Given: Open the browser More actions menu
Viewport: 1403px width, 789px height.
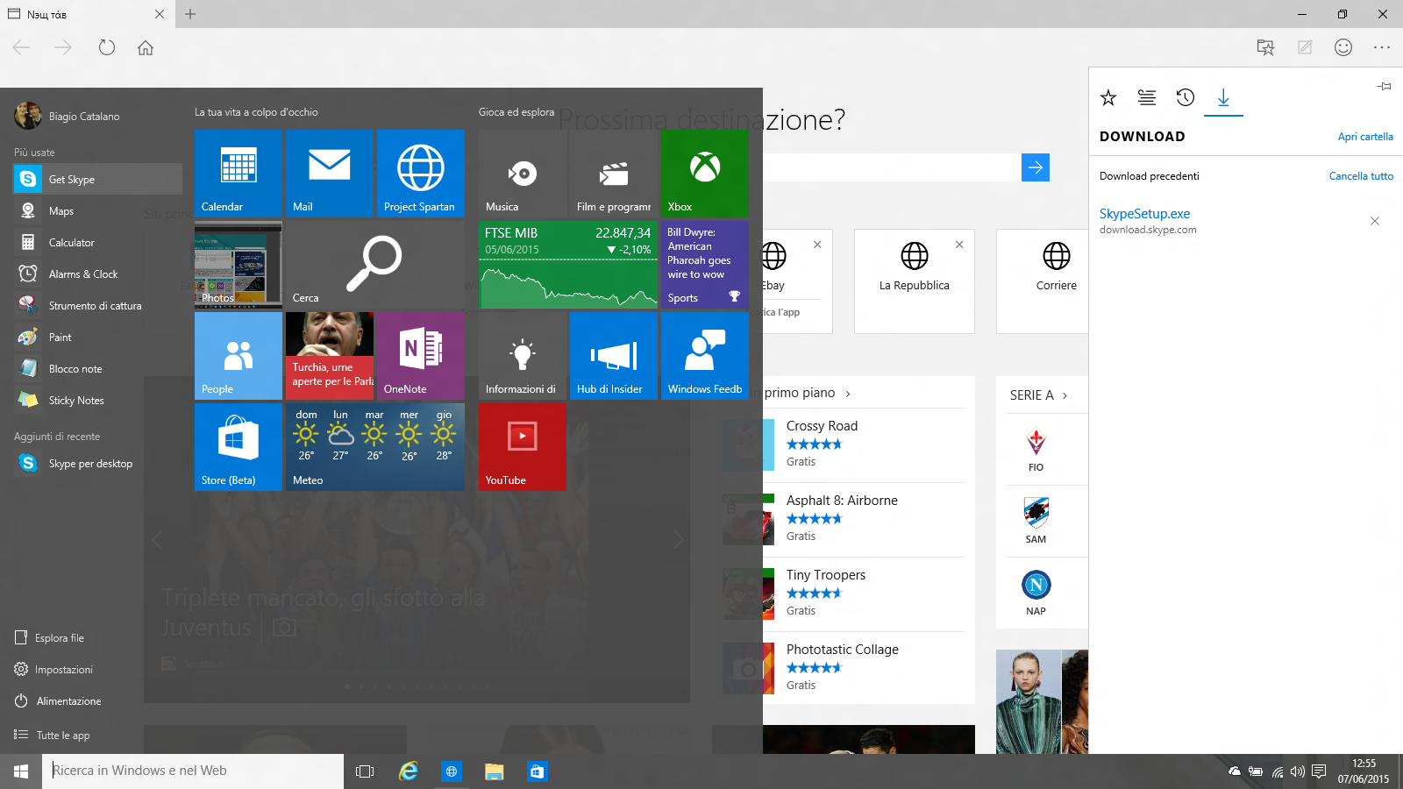Looking at the screenshot, I should (x=1382, y=47).
